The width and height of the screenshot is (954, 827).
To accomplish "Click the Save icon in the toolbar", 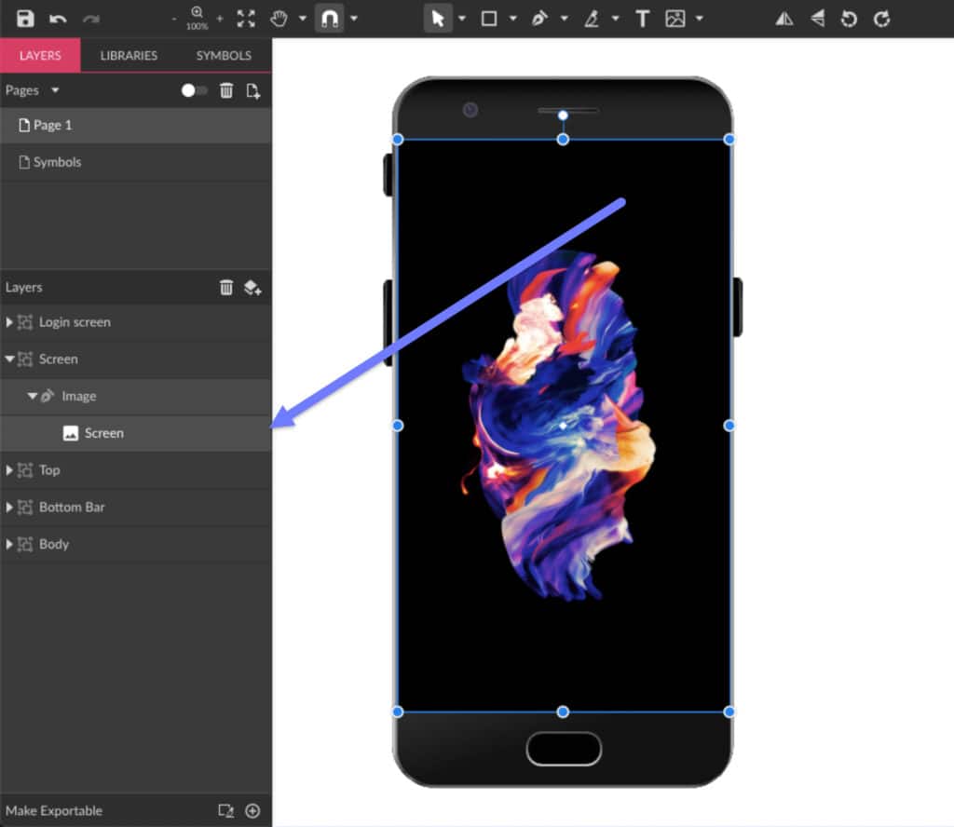I will point(25,19).
